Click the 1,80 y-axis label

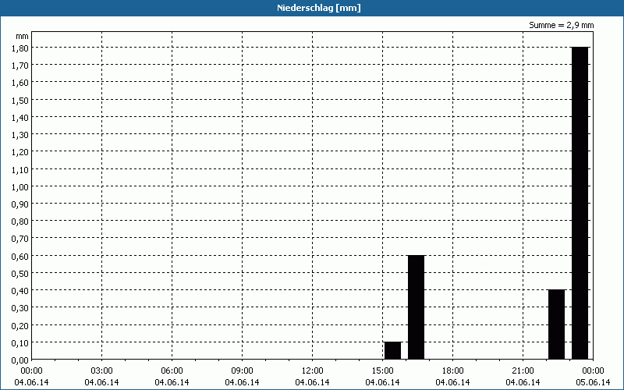tap(20, 48)
